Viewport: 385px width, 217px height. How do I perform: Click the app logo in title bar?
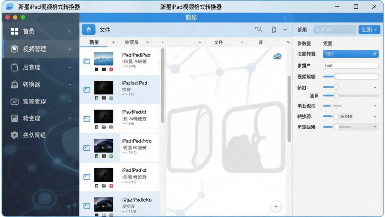(x=10, y=7)
